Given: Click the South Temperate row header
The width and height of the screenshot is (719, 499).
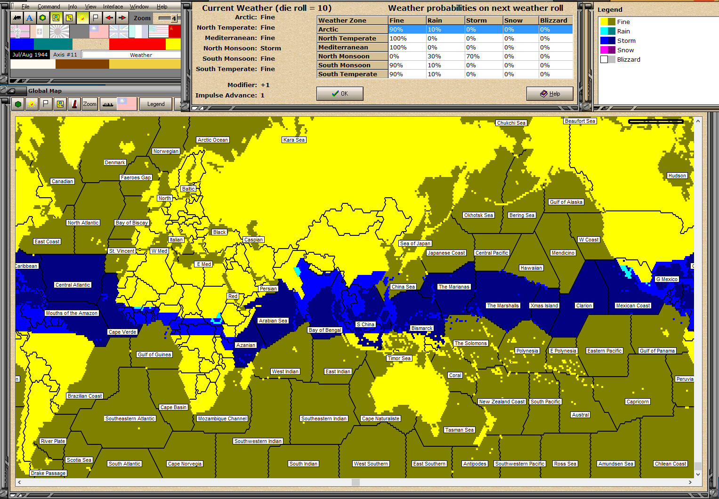Looking at the screenshot, I should (x=352, y=74).
